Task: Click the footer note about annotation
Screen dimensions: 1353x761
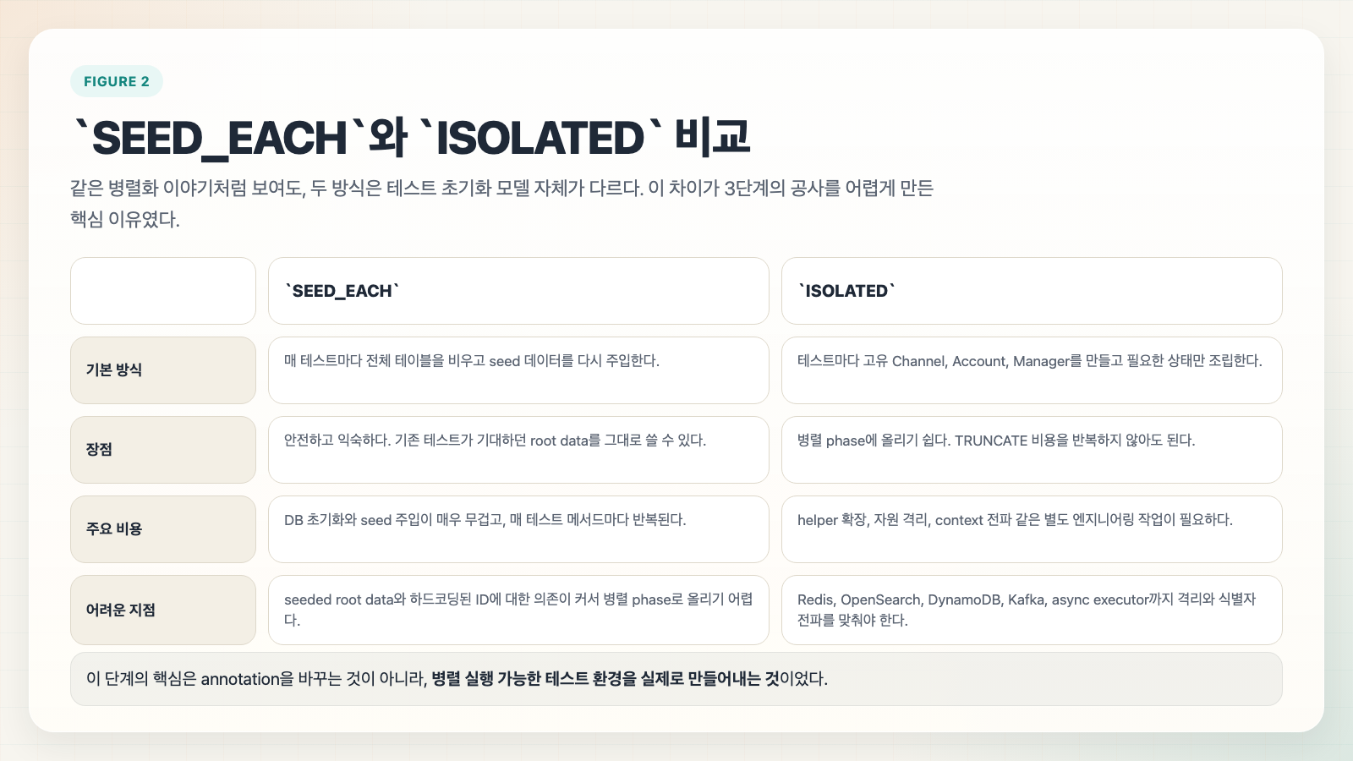Action: click(x=676, y=679)
